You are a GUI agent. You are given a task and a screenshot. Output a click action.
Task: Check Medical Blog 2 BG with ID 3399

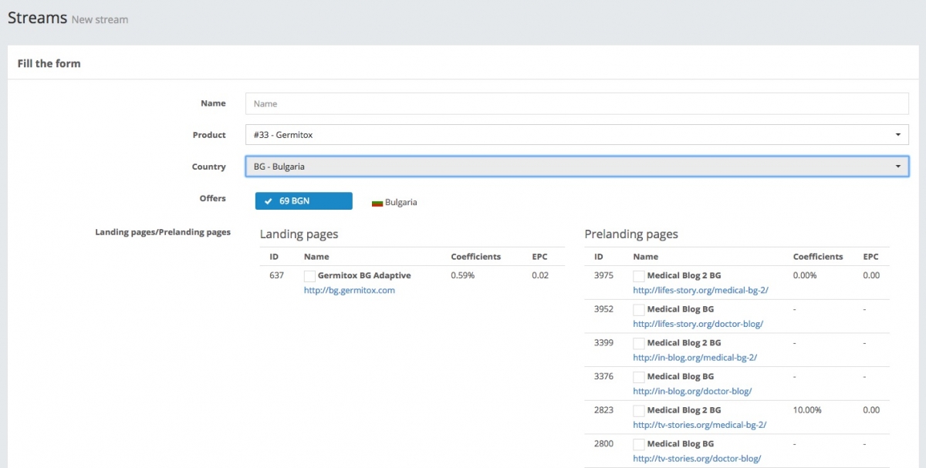coord(638,343)
